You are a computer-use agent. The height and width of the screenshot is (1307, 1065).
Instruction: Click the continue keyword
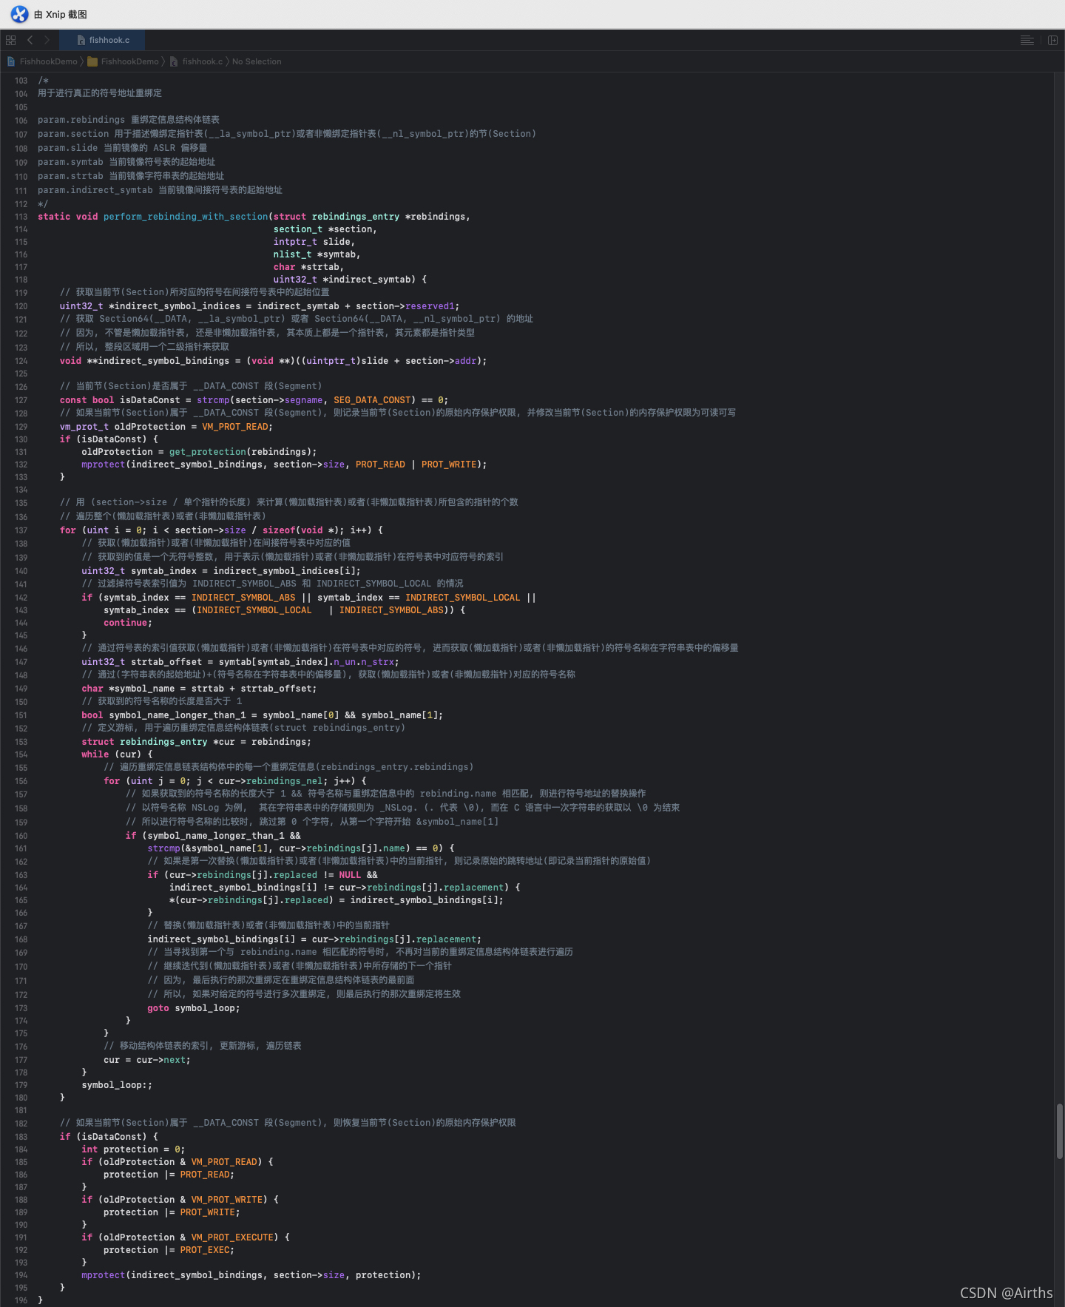click(x=126, y=623)
